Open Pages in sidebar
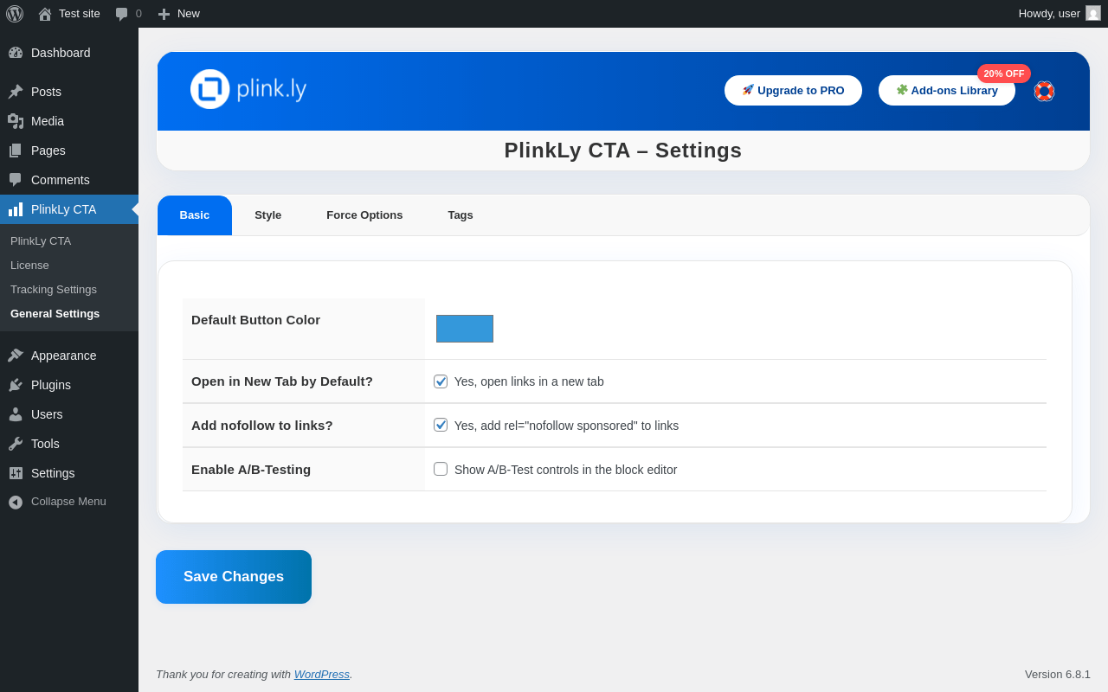The width and height of the screenshot is (1108, 692). pyautogui.click(x=69, y=151)
